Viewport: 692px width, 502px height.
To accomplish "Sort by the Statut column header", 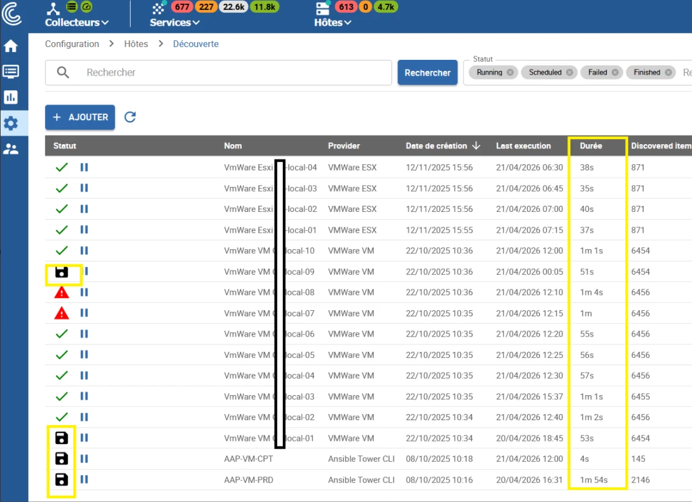I will (x=64, y=145).
